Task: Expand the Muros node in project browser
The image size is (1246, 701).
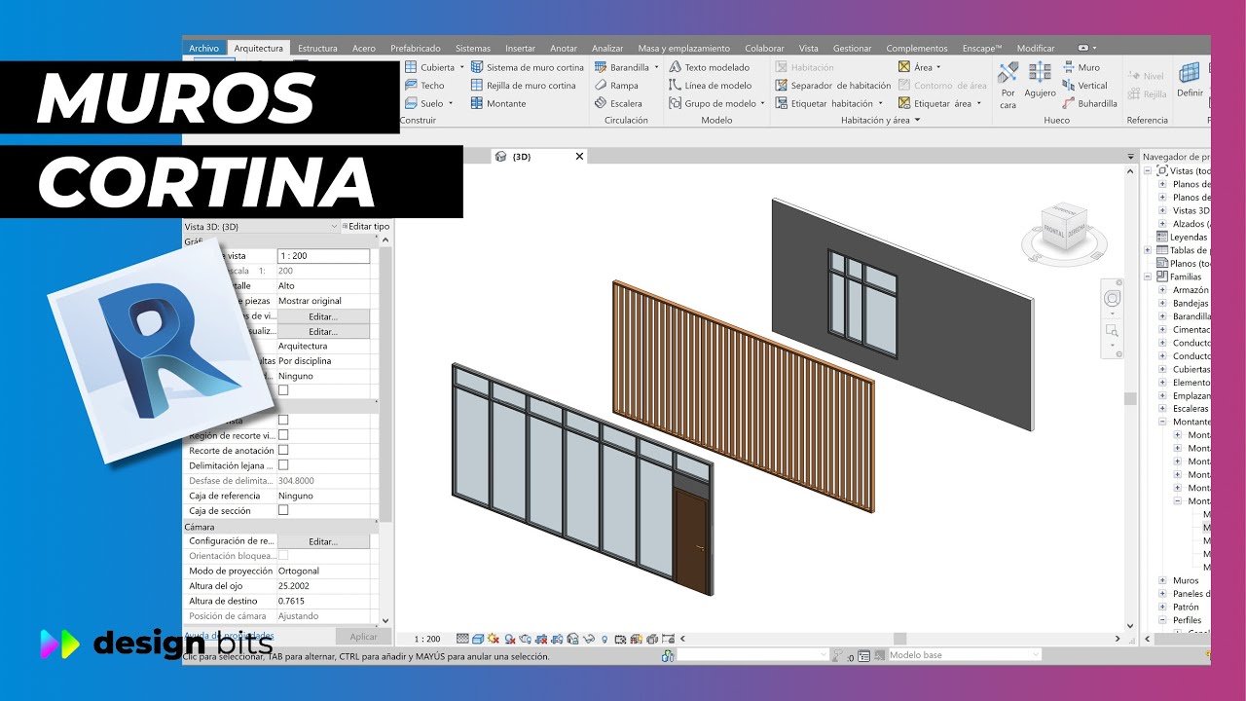Action: click(1162, 580)
